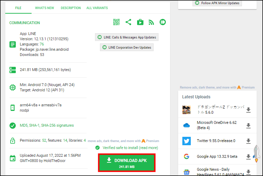Image resolution: width=263 pixels, height=176 pixels.
Task: Click the 14 features link
Action: (x=65, y=140)
